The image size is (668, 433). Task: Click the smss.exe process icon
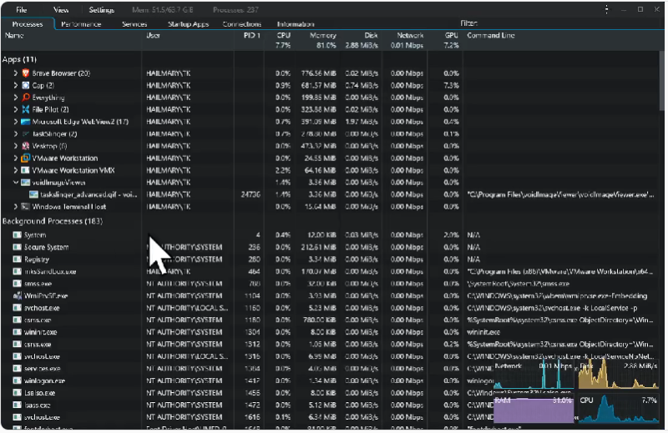17,284
